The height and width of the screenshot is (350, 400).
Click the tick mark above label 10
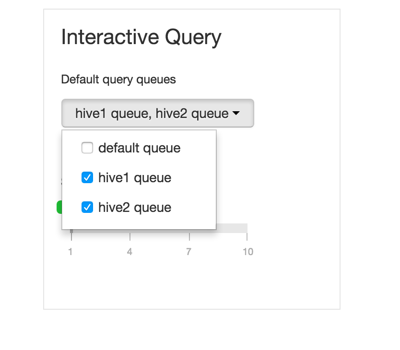[x=247, y=236]
